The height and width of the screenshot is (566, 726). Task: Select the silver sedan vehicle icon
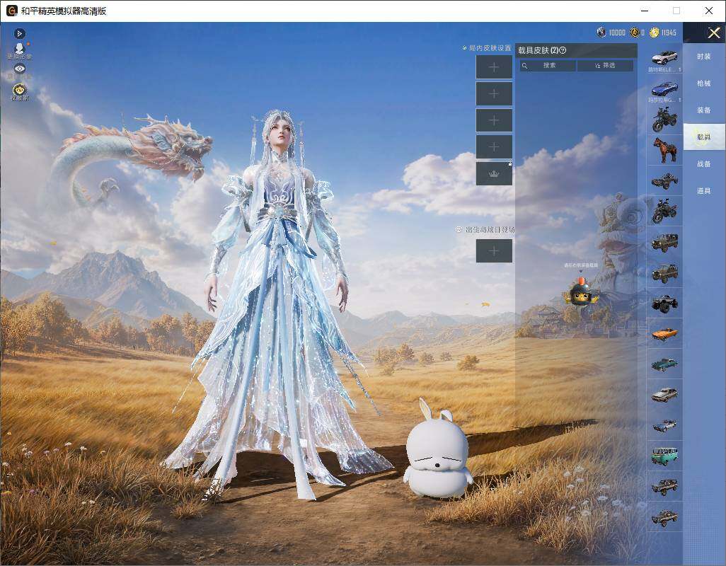pos(664,395)
